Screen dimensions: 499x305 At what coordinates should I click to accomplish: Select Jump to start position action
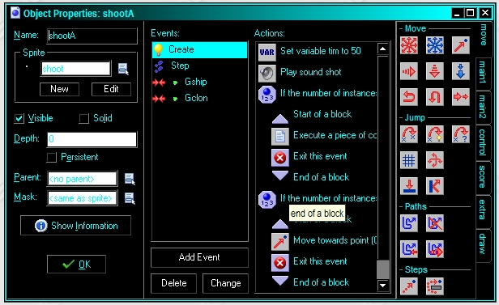[435, 134]
